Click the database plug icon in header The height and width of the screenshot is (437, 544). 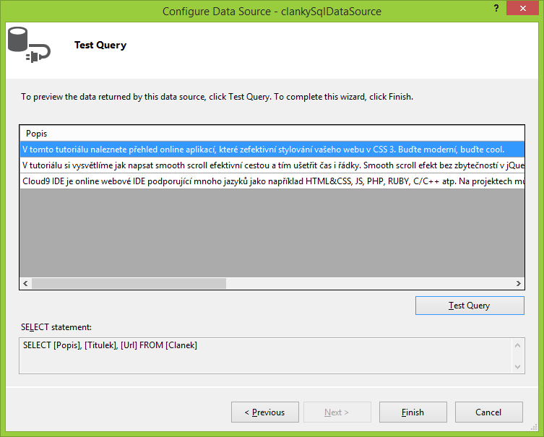tap(29, 45)
